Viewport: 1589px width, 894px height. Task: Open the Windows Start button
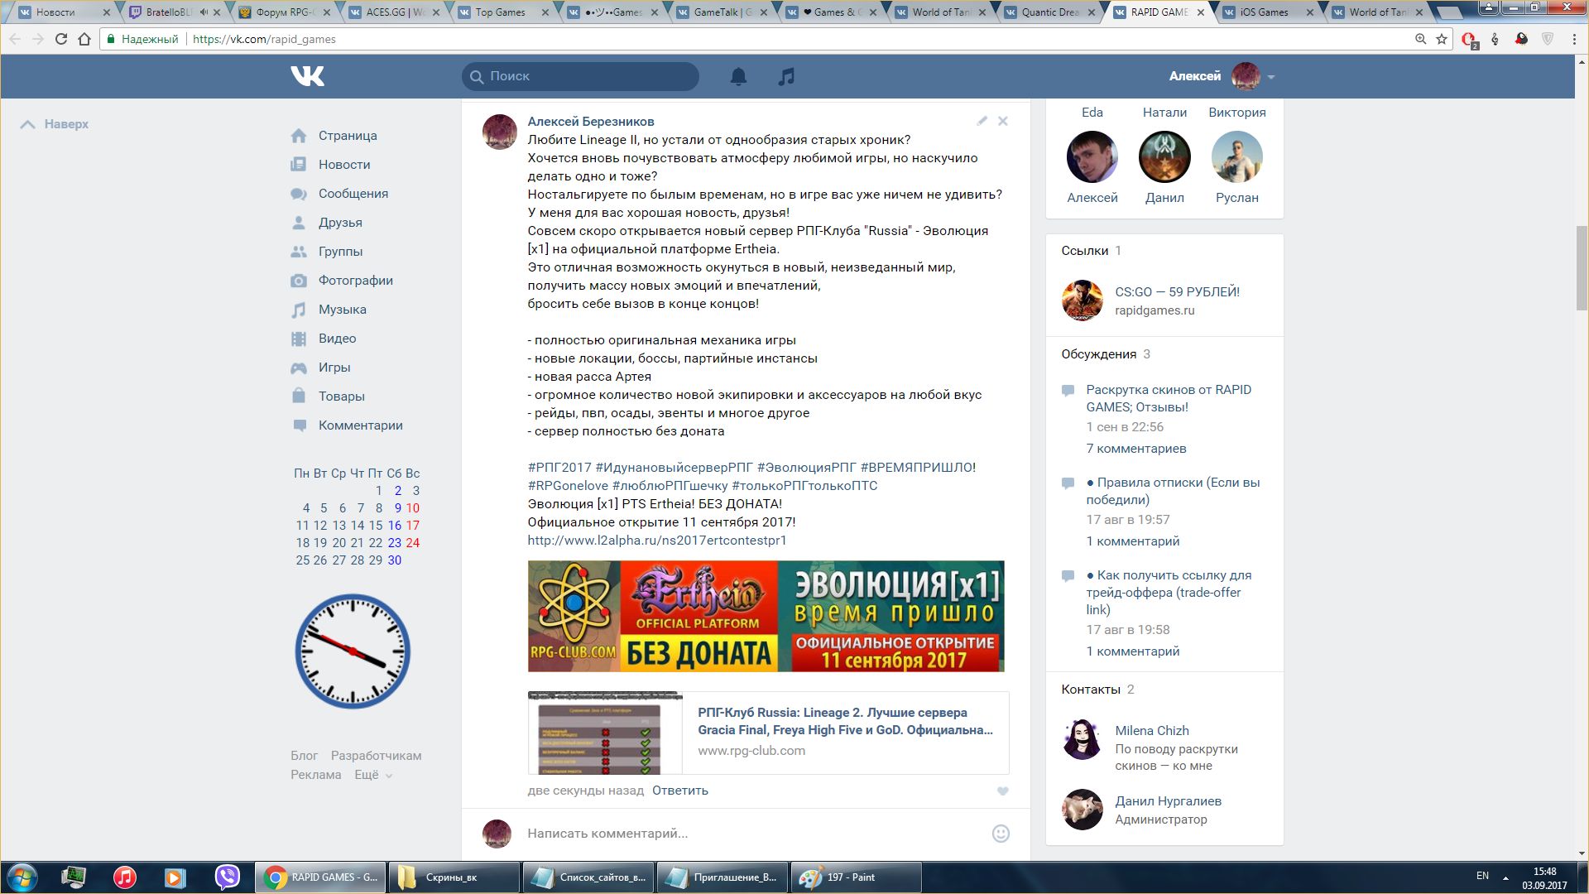pyautogui.click(x=22, y=877)
